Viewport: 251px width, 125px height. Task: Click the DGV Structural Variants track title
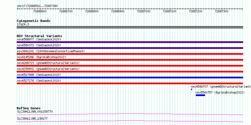pyautogui.click(x=39, y=36)
